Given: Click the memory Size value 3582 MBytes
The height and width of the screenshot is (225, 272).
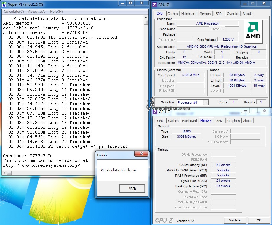Looking at the screenshot, I should point(186,136).
